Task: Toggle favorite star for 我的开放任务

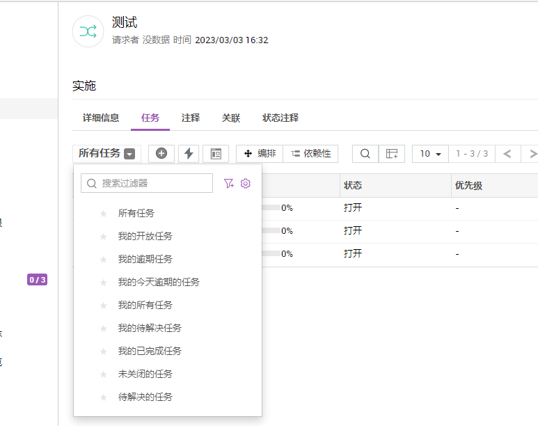Action: click(x=104, y=237)
